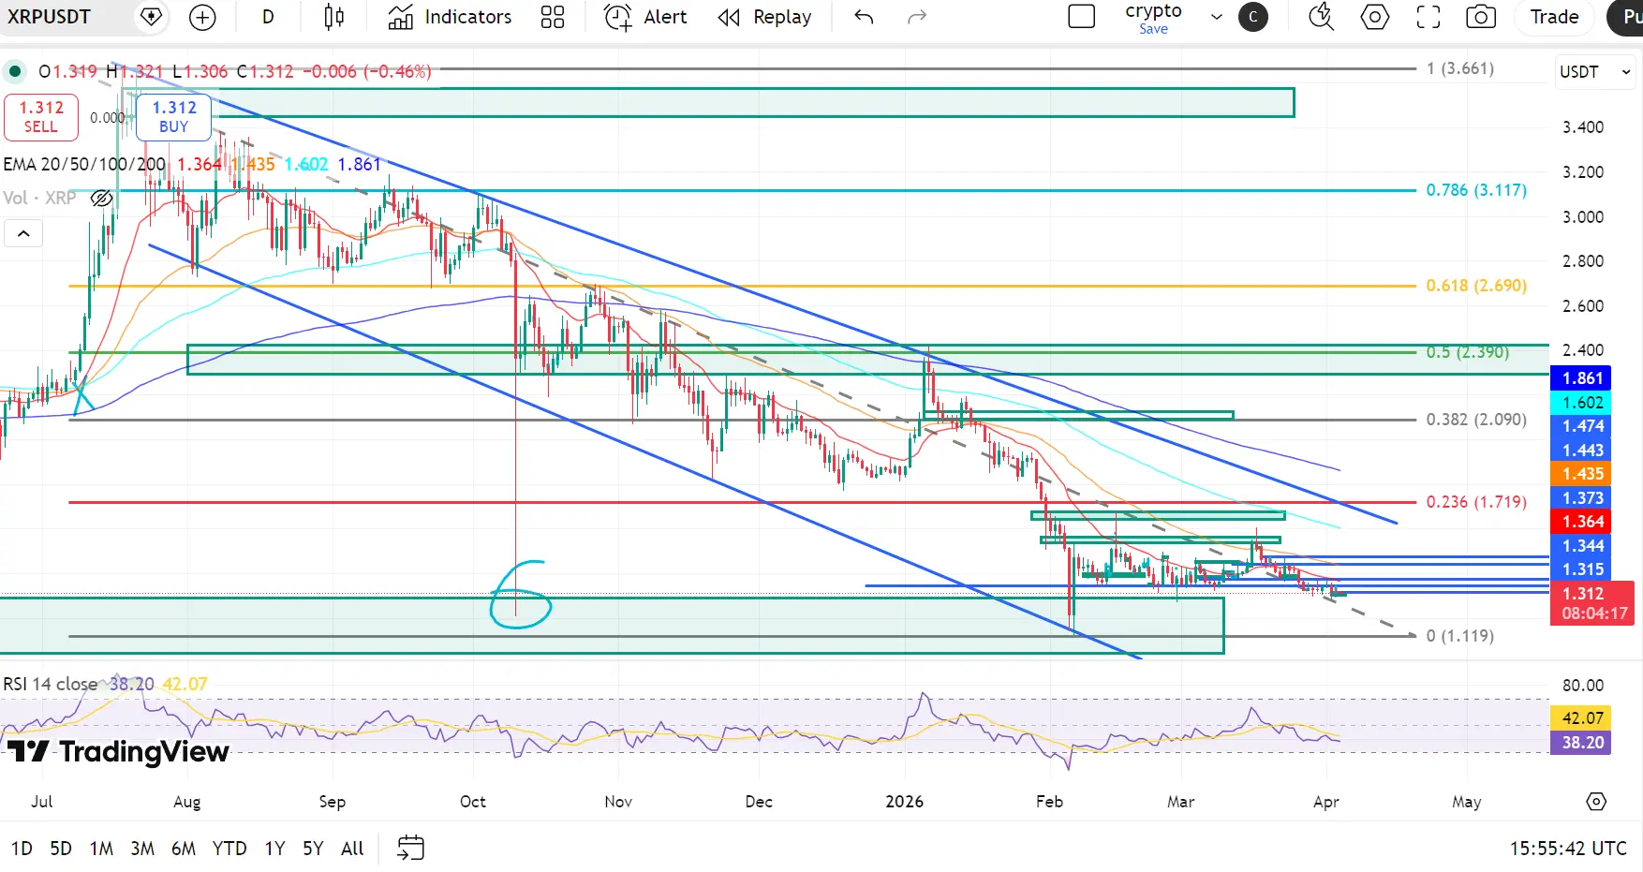Select the hand-drawn 6 annotation
Image resolution: width=1643 pixels, height=872 pixels.
coord(521,594)
